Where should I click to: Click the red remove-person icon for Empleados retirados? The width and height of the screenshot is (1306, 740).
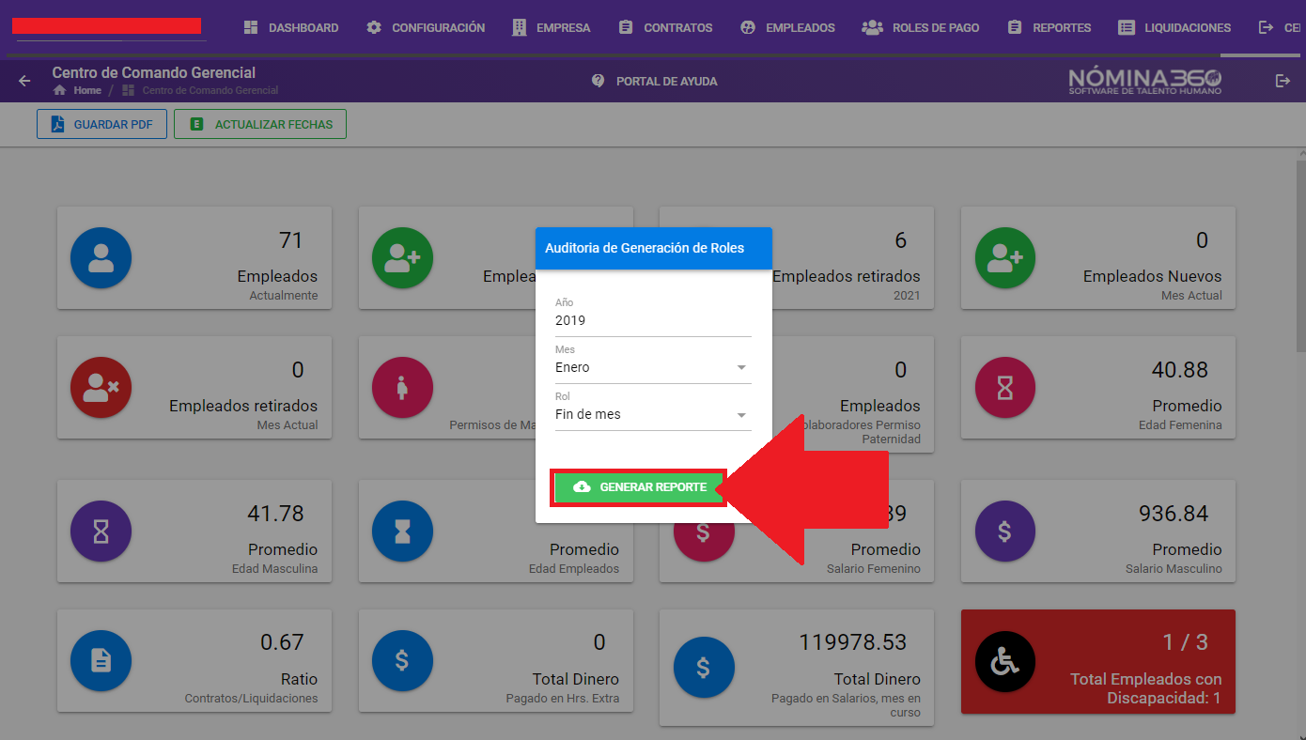(101, 387)
